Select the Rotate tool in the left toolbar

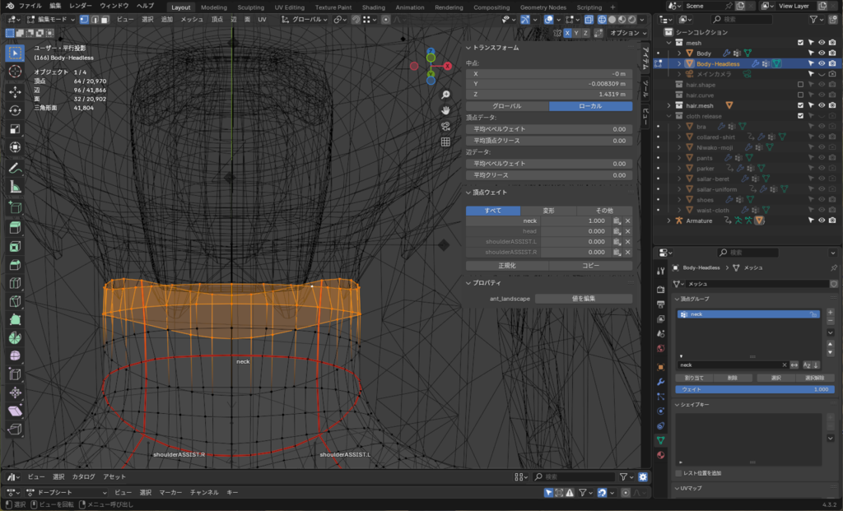click(15, 110)
